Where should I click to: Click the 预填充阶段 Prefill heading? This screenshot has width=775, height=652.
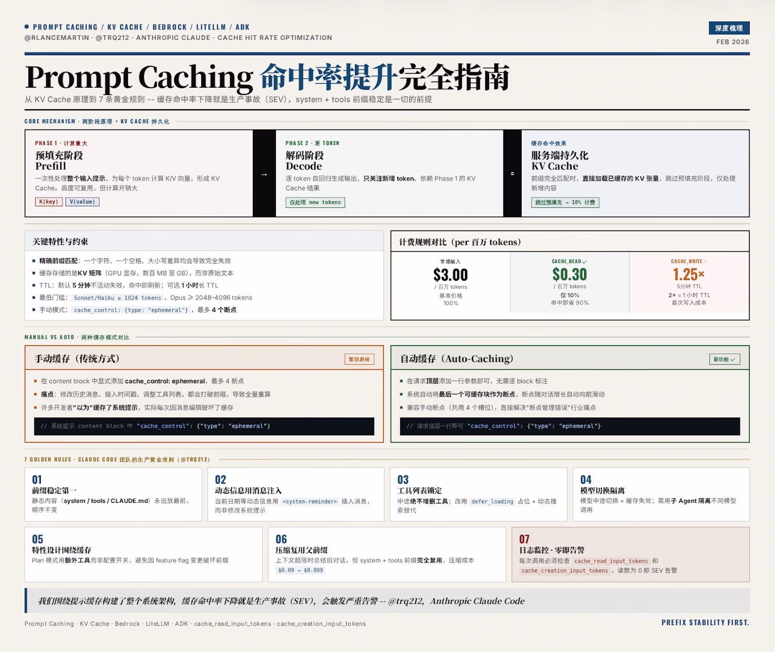click(59, 160)
